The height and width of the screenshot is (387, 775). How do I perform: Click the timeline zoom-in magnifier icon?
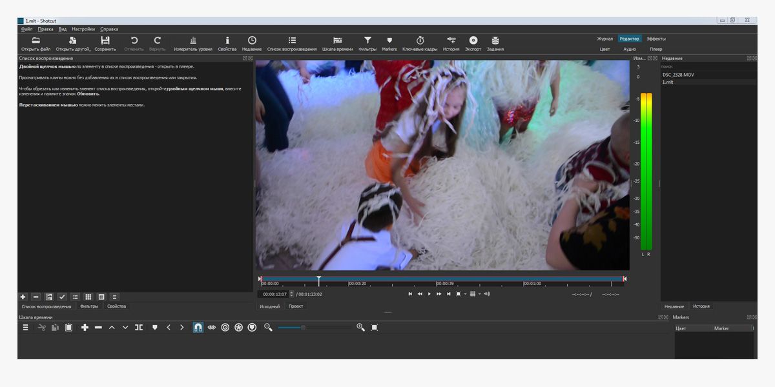click(360, 328)
